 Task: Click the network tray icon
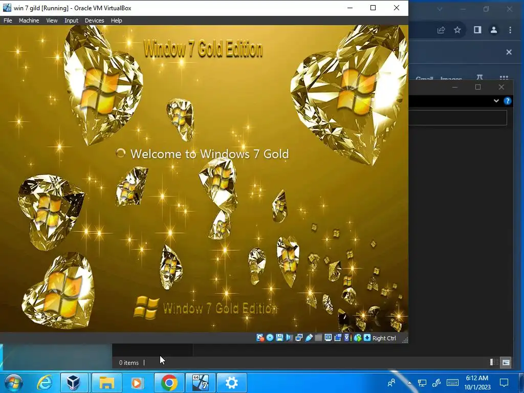click(422, 383)
